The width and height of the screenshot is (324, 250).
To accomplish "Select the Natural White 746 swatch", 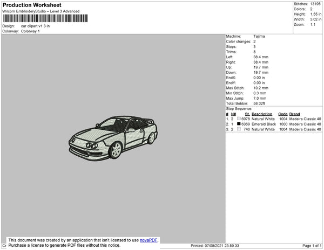I will click(239, 129).
